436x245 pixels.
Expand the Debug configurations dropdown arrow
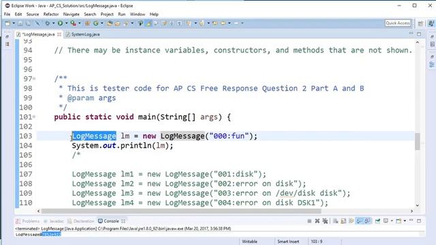[53, 23]
